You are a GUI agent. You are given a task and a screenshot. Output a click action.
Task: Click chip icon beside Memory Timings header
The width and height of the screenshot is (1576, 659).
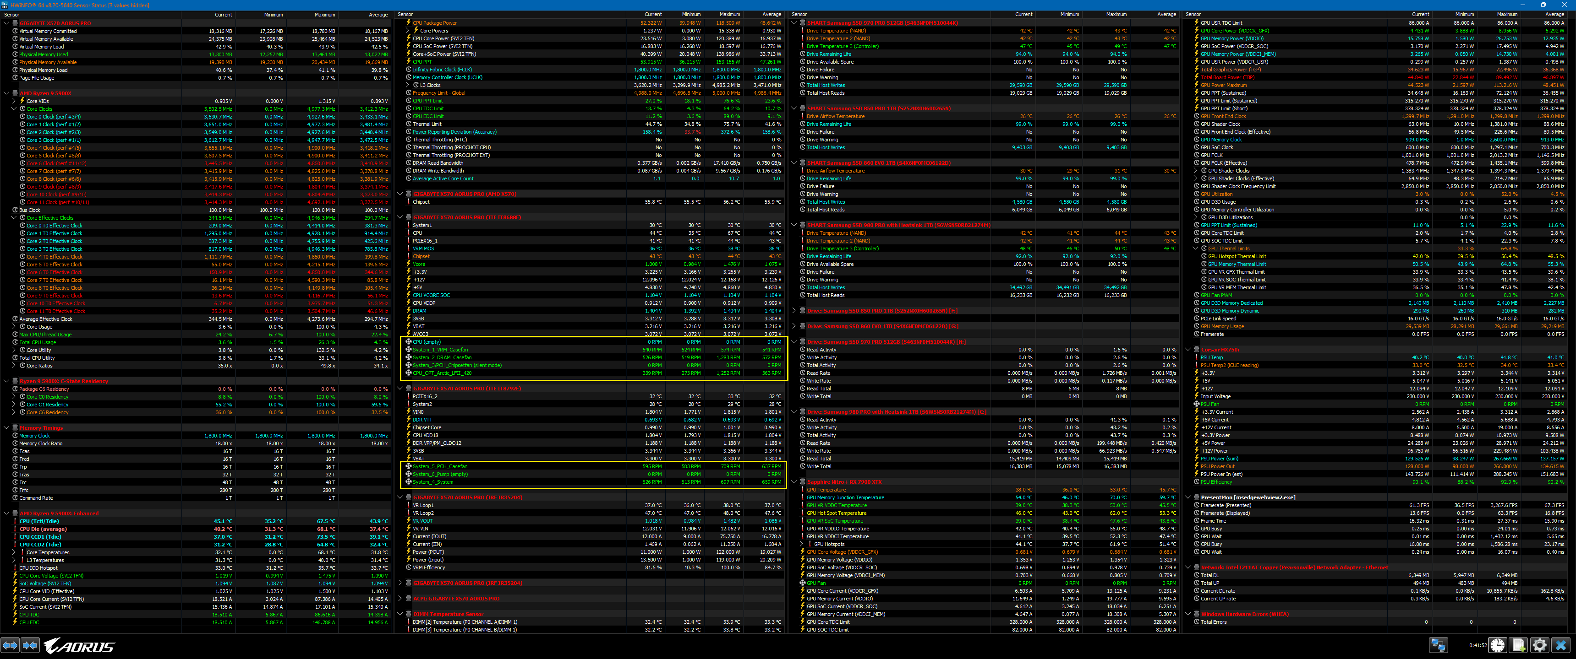tap(15, 428)
